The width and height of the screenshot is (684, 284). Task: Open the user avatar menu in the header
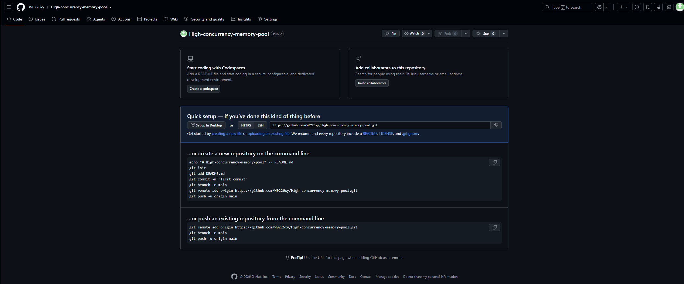[x=680, y=7]
